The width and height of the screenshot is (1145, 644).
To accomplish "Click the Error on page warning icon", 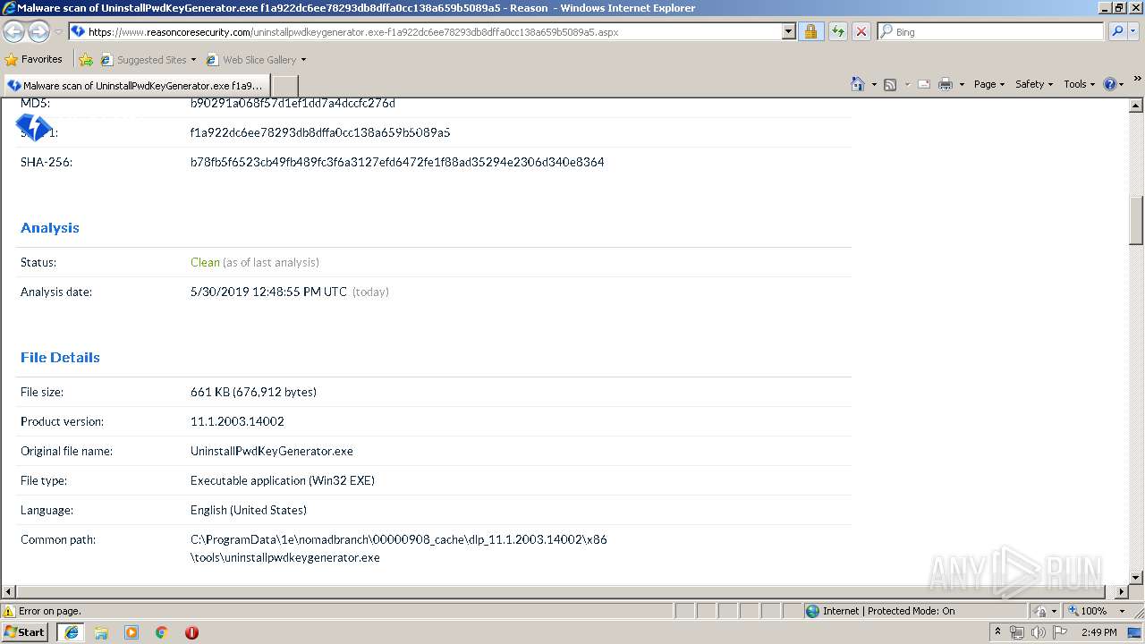I will pos(9,611).
